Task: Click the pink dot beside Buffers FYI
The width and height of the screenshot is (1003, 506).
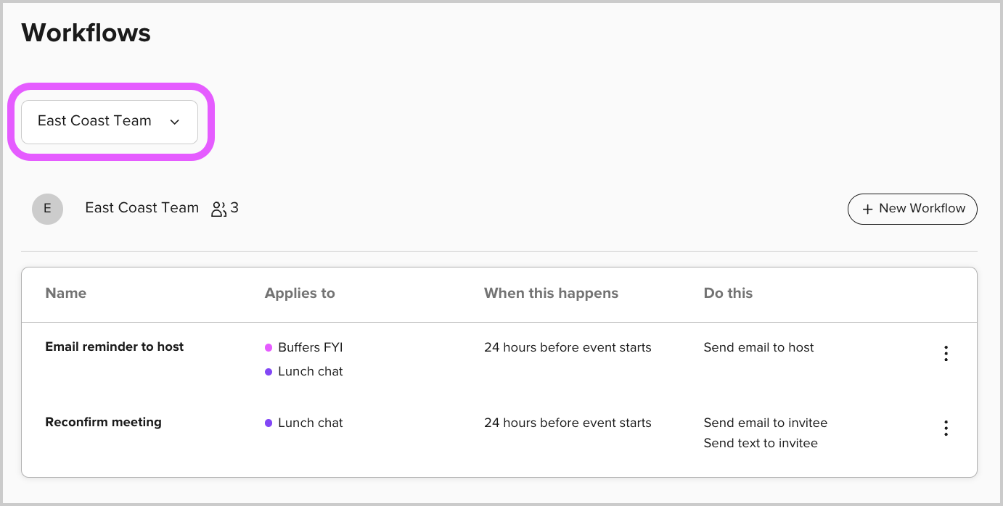Action: (269, 347)
